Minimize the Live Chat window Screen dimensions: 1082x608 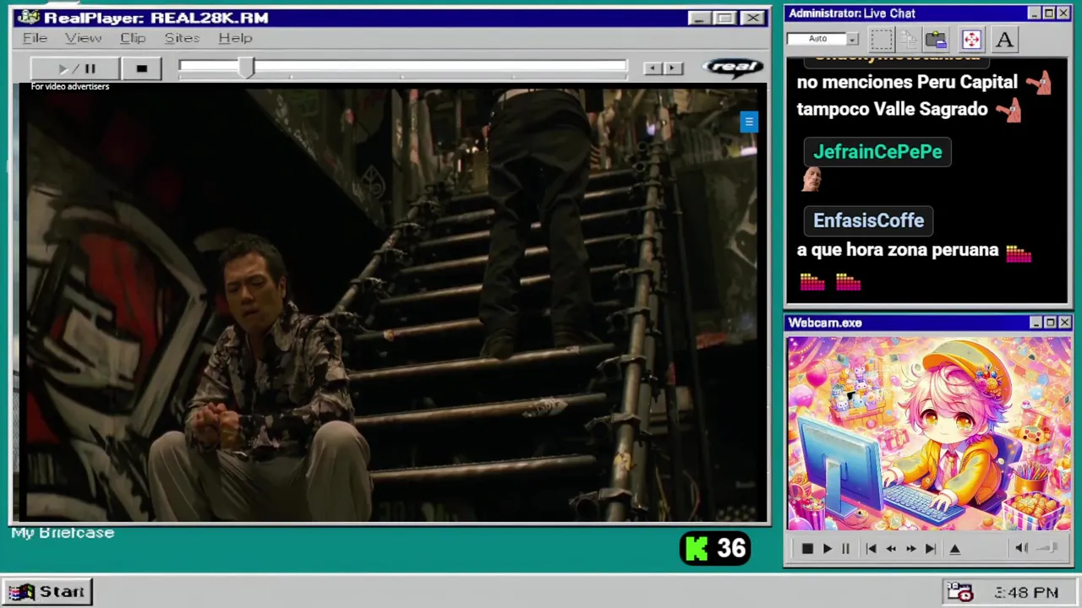point(1035,14)
